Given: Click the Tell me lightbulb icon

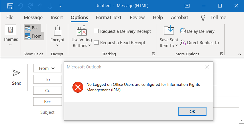Looking at the screenshot, I should pyautogui.click(x=203, y=18).
